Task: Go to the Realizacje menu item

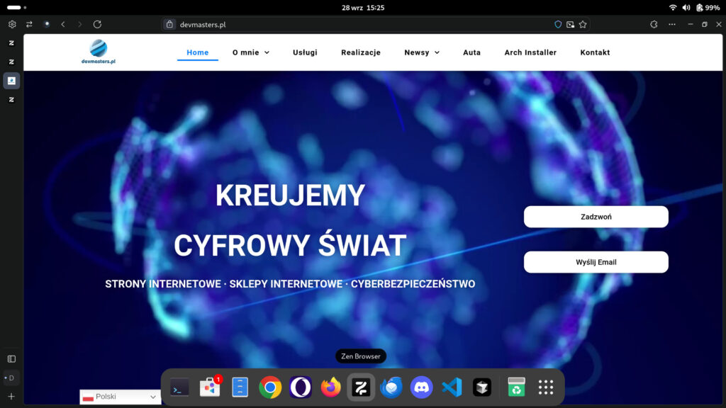Action: point(360,52)
